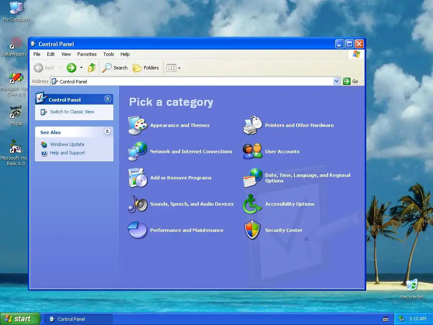Open the Views dropdown arrow

click(x=179, y=68)
